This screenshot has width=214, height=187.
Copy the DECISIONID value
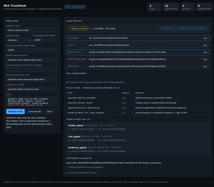205,38
